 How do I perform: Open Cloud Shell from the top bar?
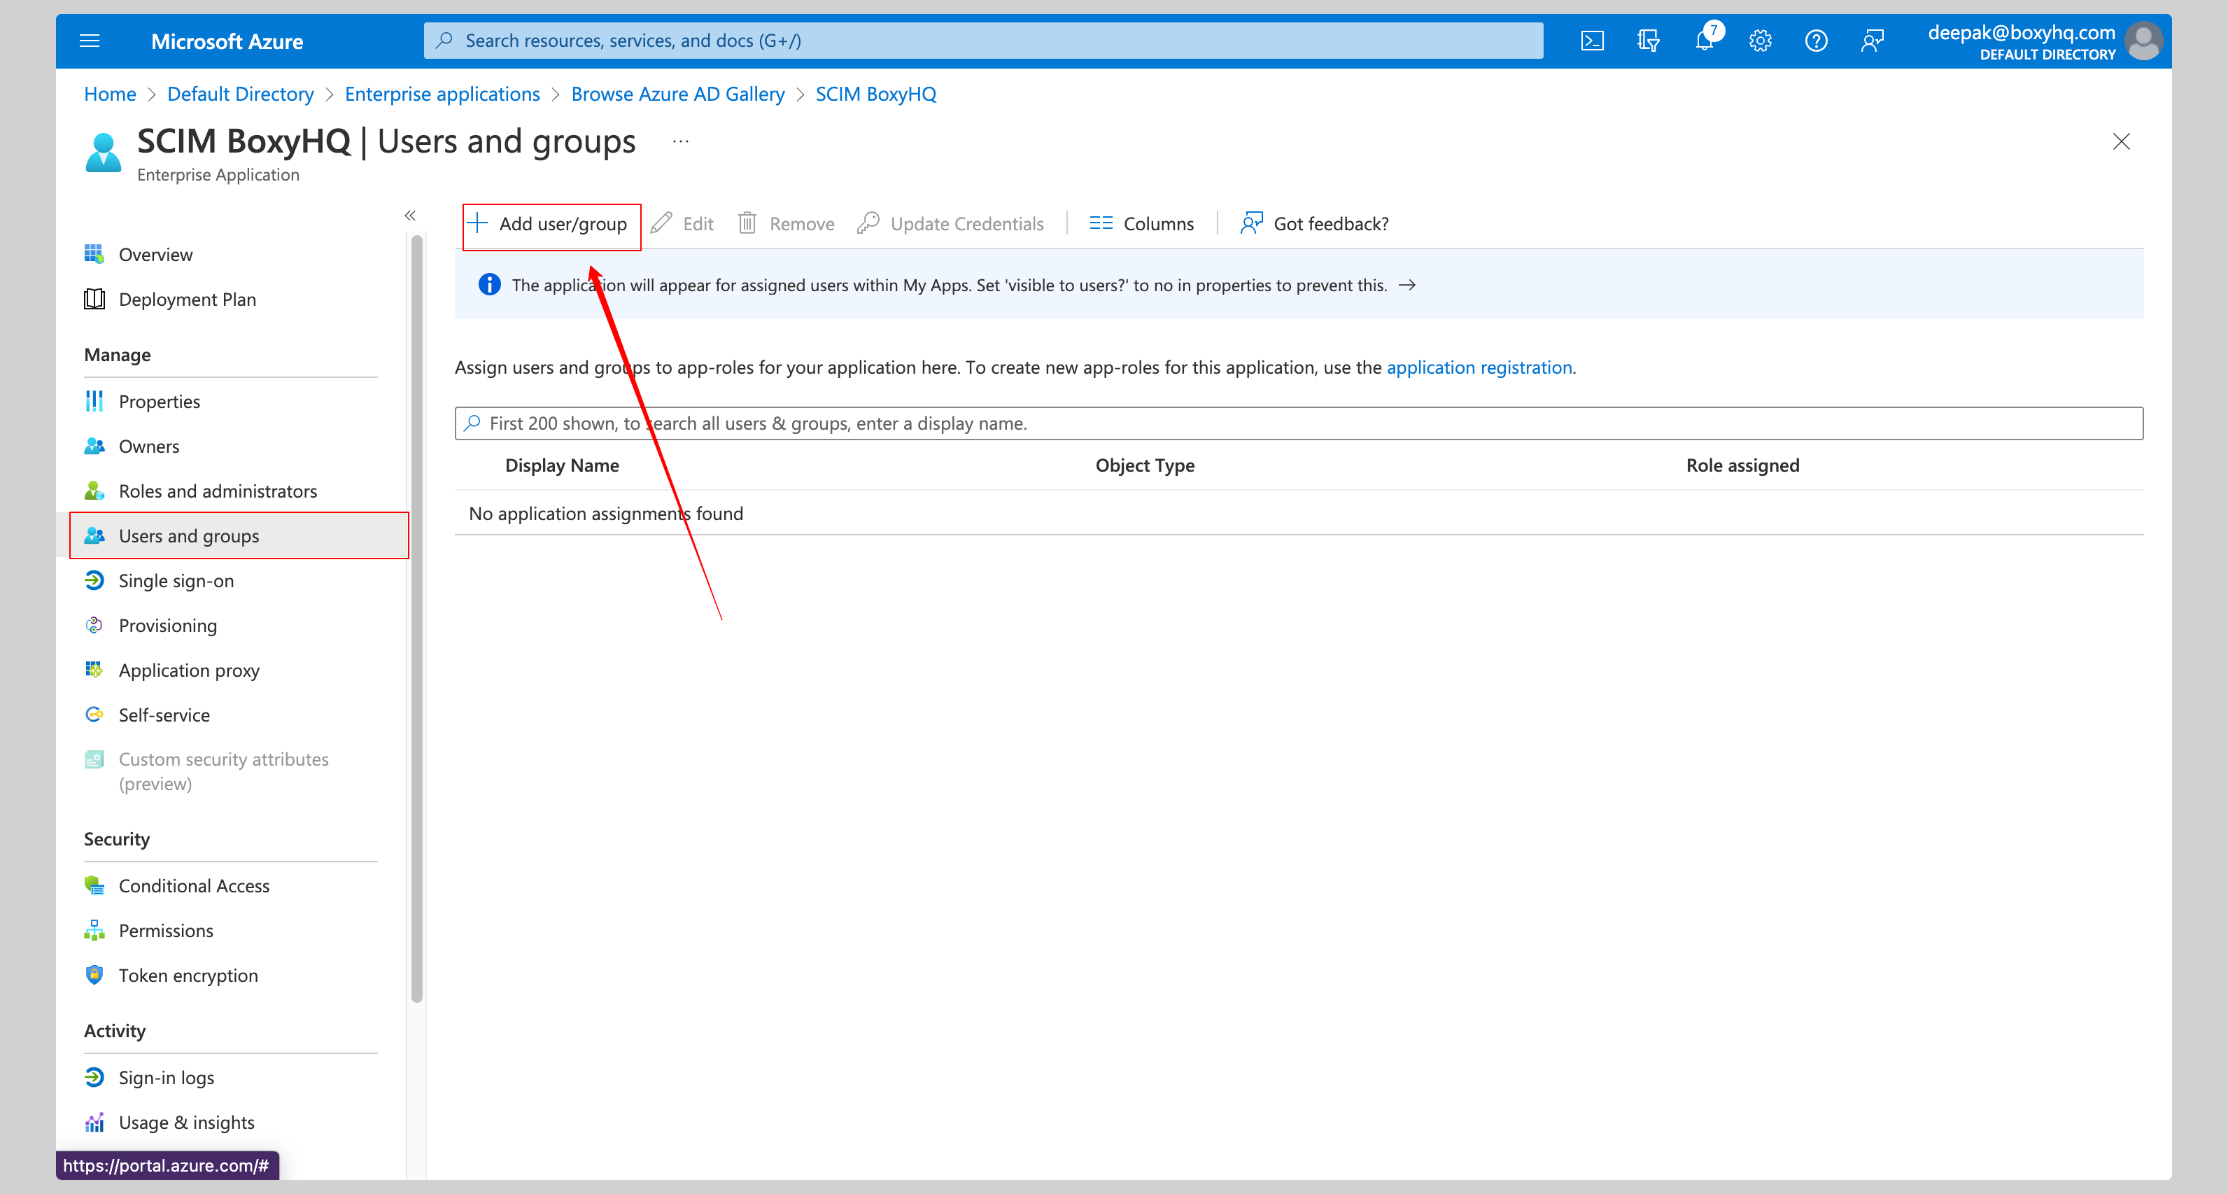pyautogui.click(x=1591, y=41)
